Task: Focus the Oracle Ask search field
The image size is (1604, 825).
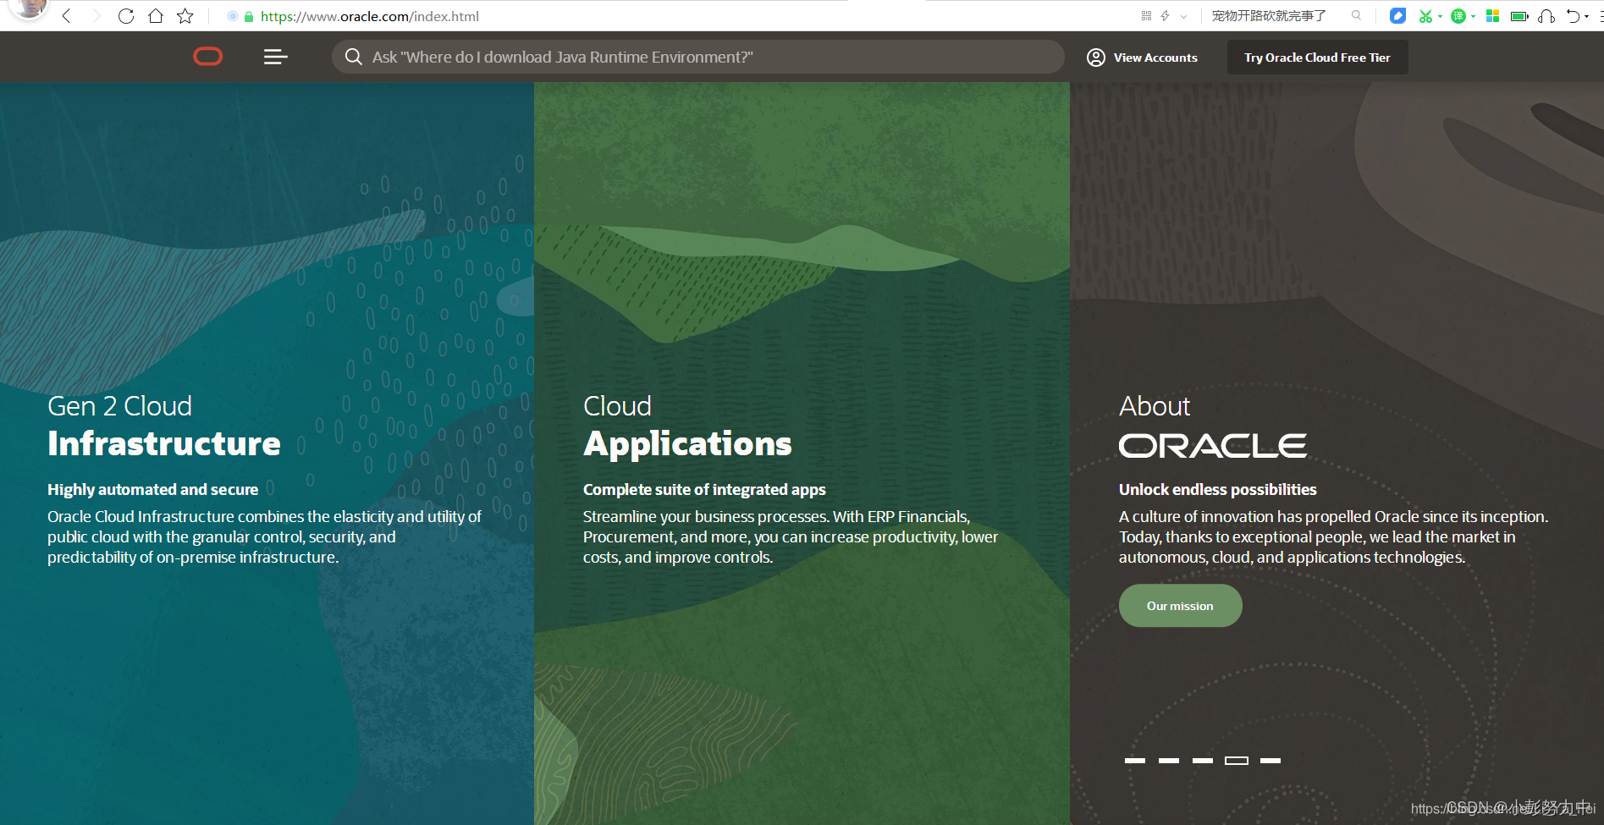Action: coord(697,57)
